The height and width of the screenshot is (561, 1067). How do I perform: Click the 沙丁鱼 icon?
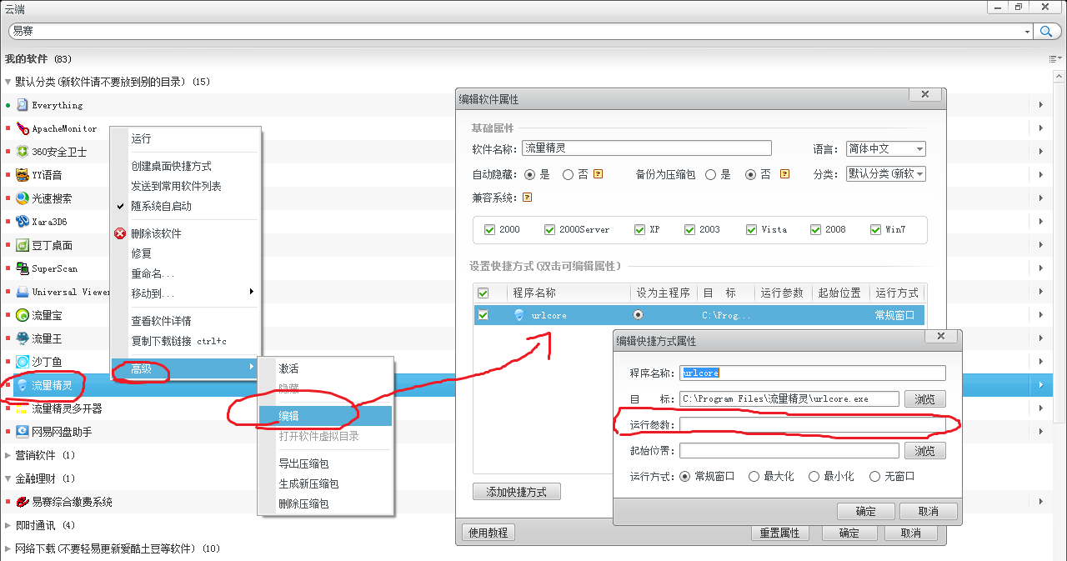coord(23,362)
